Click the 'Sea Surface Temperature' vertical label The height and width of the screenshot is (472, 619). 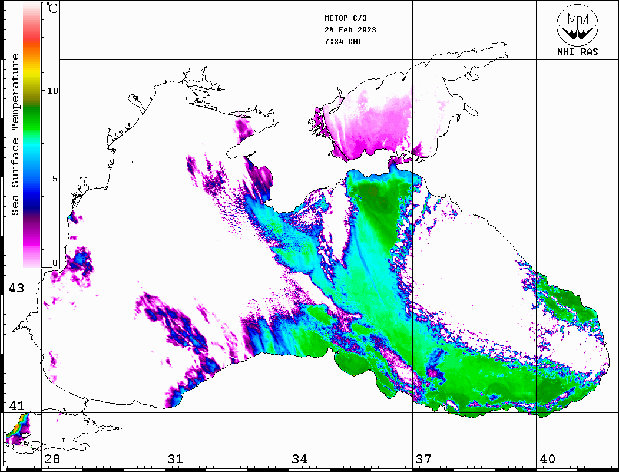pos(15,135)
